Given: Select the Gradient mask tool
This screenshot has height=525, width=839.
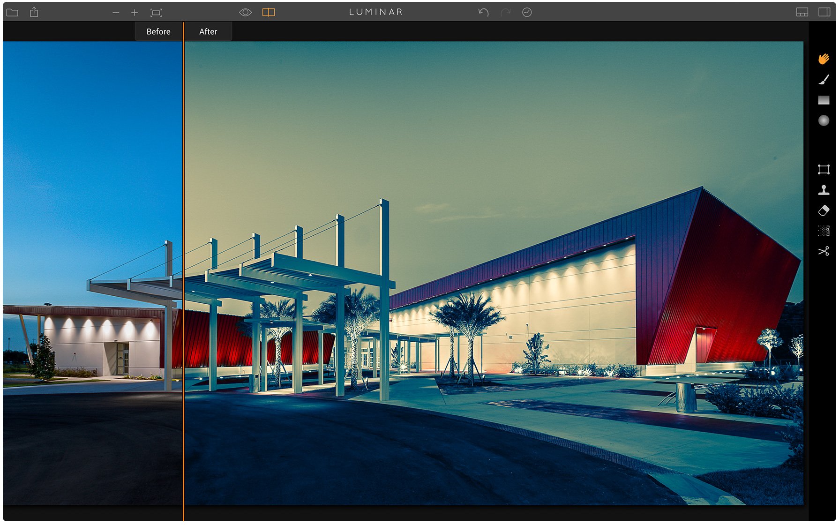Looking at the screenshot, I should (824, 100).
